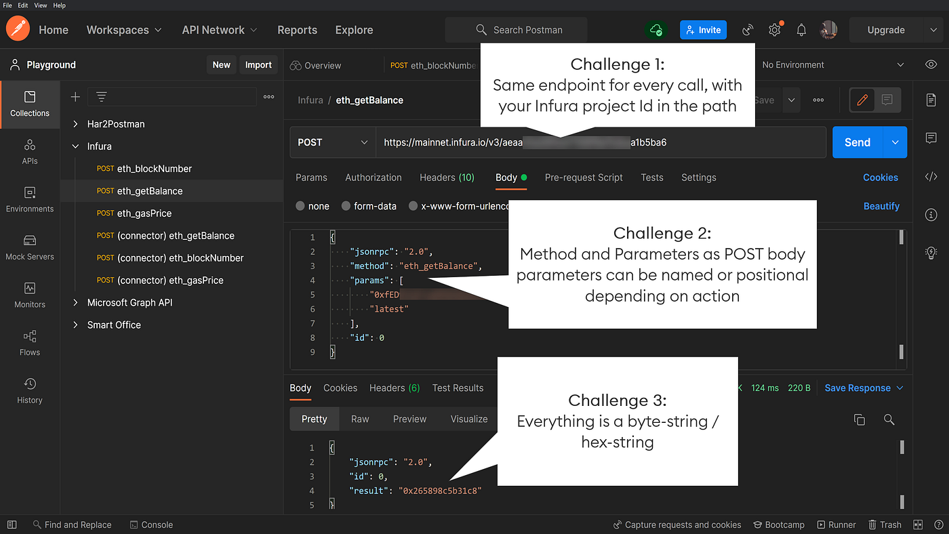This screenshot has height=534, width=949.
Task: Click the blue Send button
Action: click(857, 142)
